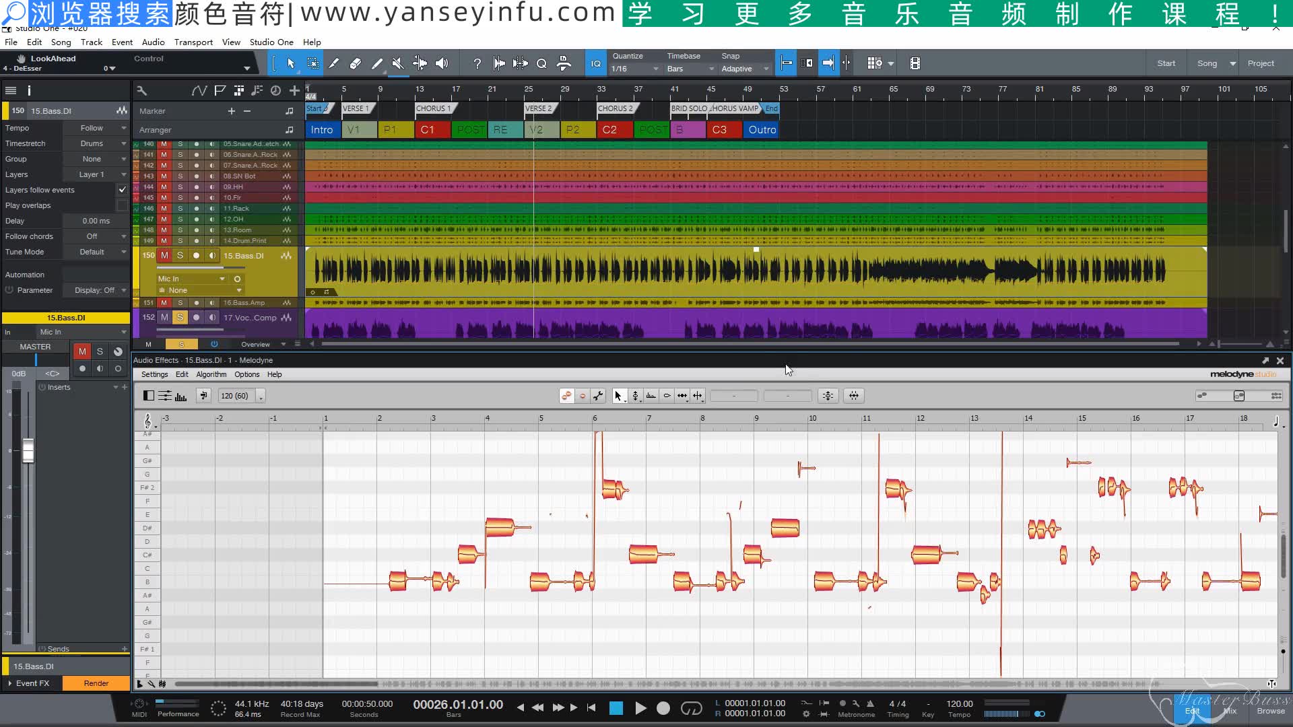Click the Render button for Event FX
Screen dimensions: 1293x727
pos(96,683)
